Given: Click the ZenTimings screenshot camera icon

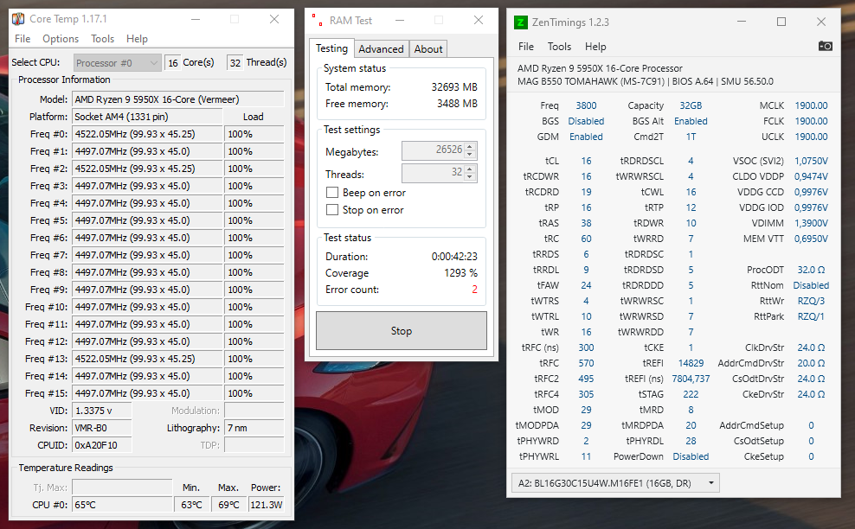Looking at the screenshot, I should coord(825,47).
